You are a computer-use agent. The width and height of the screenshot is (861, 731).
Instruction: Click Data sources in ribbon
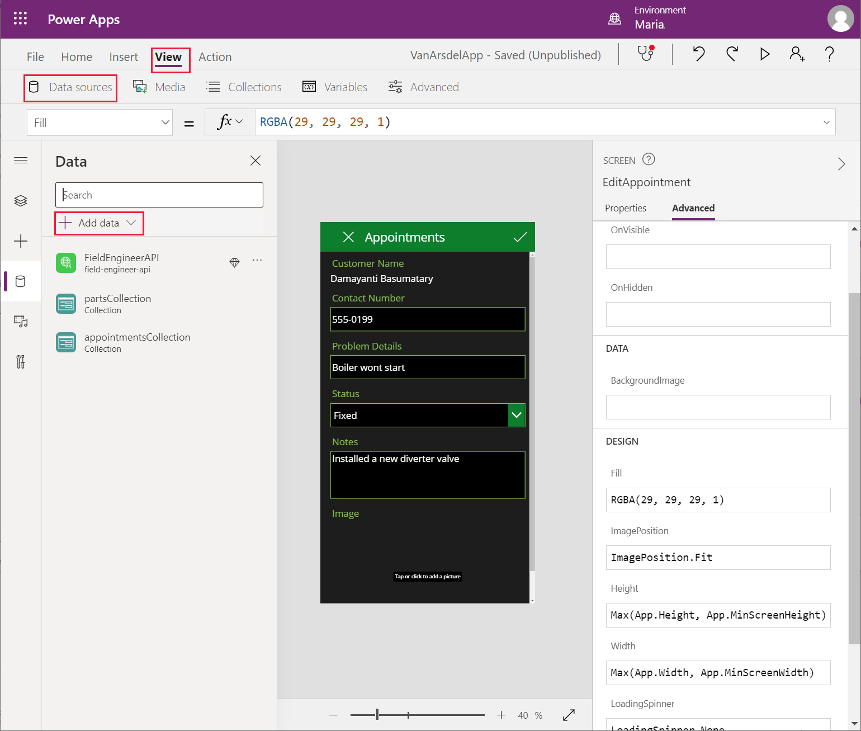pos(70,87)
